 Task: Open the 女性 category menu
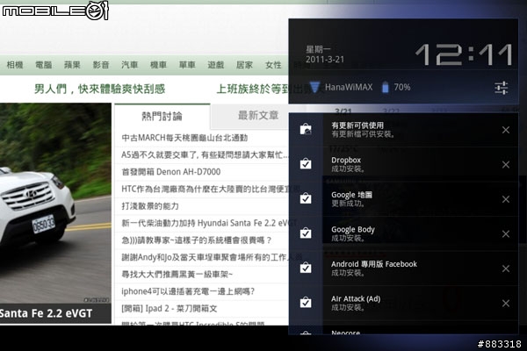[x=273, y=65]
